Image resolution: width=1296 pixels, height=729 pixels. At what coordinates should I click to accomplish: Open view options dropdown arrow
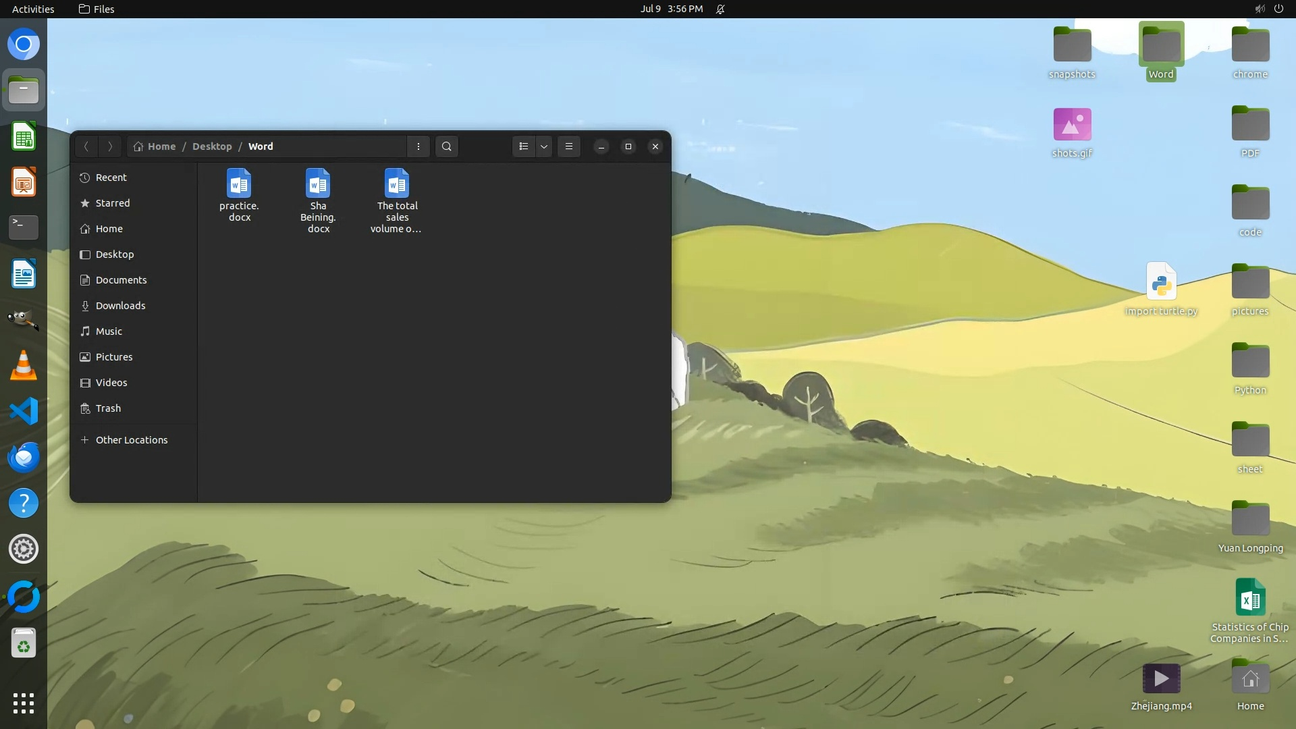(544, 146)
